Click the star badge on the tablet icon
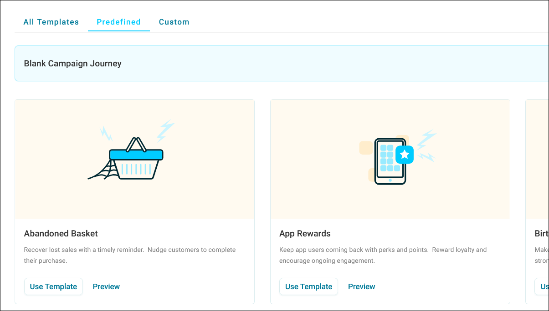Image resolution: width=549 pixels, height=311 pixels. tap(405, 155)
